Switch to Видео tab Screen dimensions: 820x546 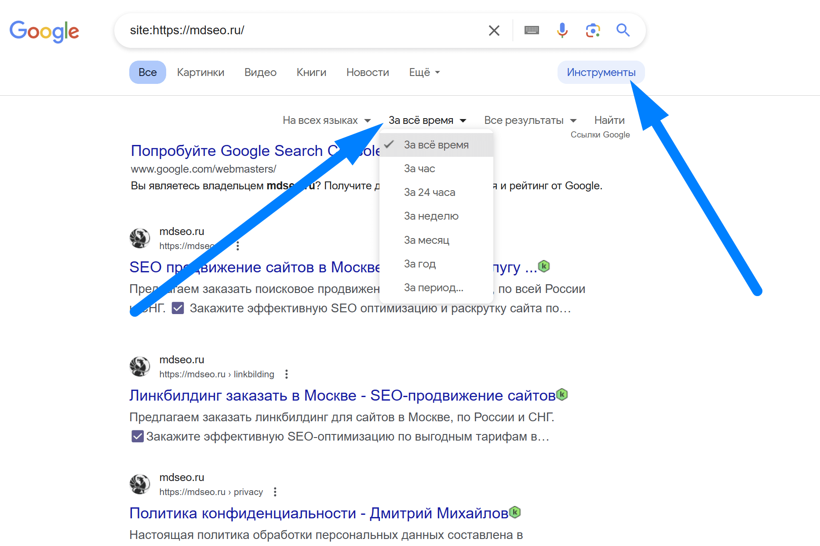(x=260, y=72)
